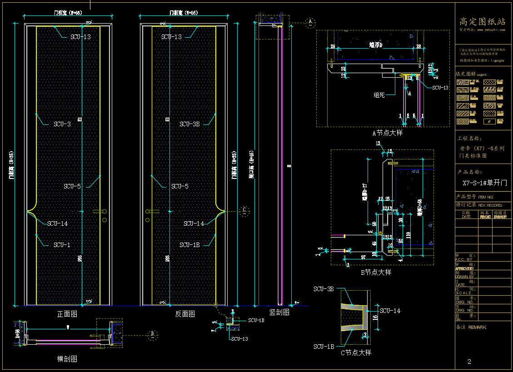Click the page number 2 in the title block
Image resolution: width=513 pixels, height=372 pixels.
[x=469, y=362]
